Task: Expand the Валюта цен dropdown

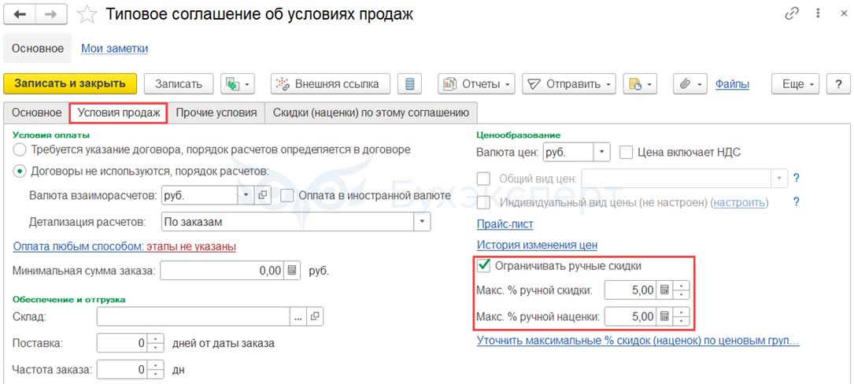Action: point(602,153)
